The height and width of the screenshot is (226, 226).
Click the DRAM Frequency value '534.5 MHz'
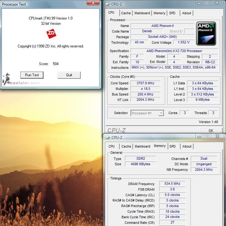point(173,184)
